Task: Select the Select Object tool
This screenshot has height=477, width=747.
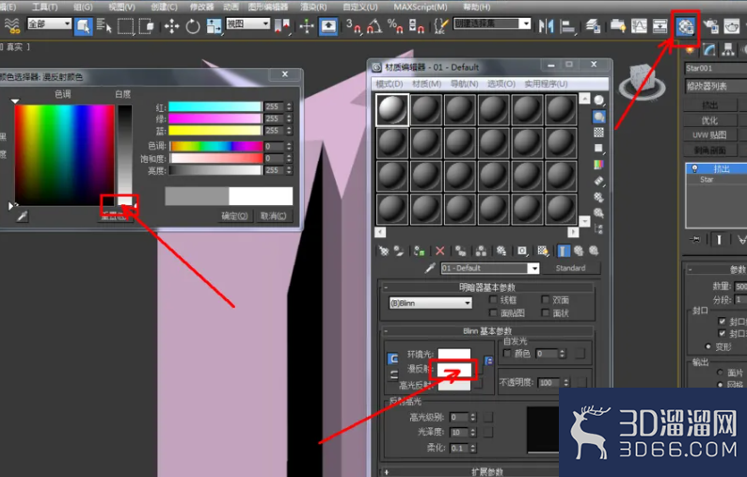Action: point(83,25)
